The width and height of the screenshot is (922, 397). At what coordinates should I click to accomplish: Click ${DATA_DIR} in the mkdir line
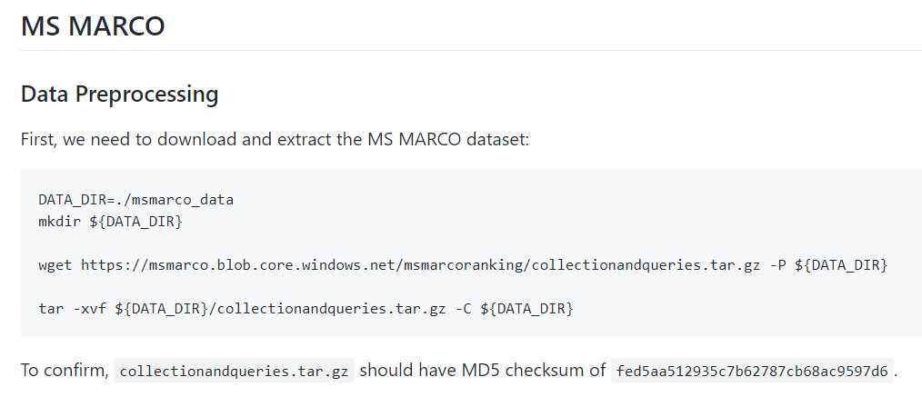coord(135,223)
